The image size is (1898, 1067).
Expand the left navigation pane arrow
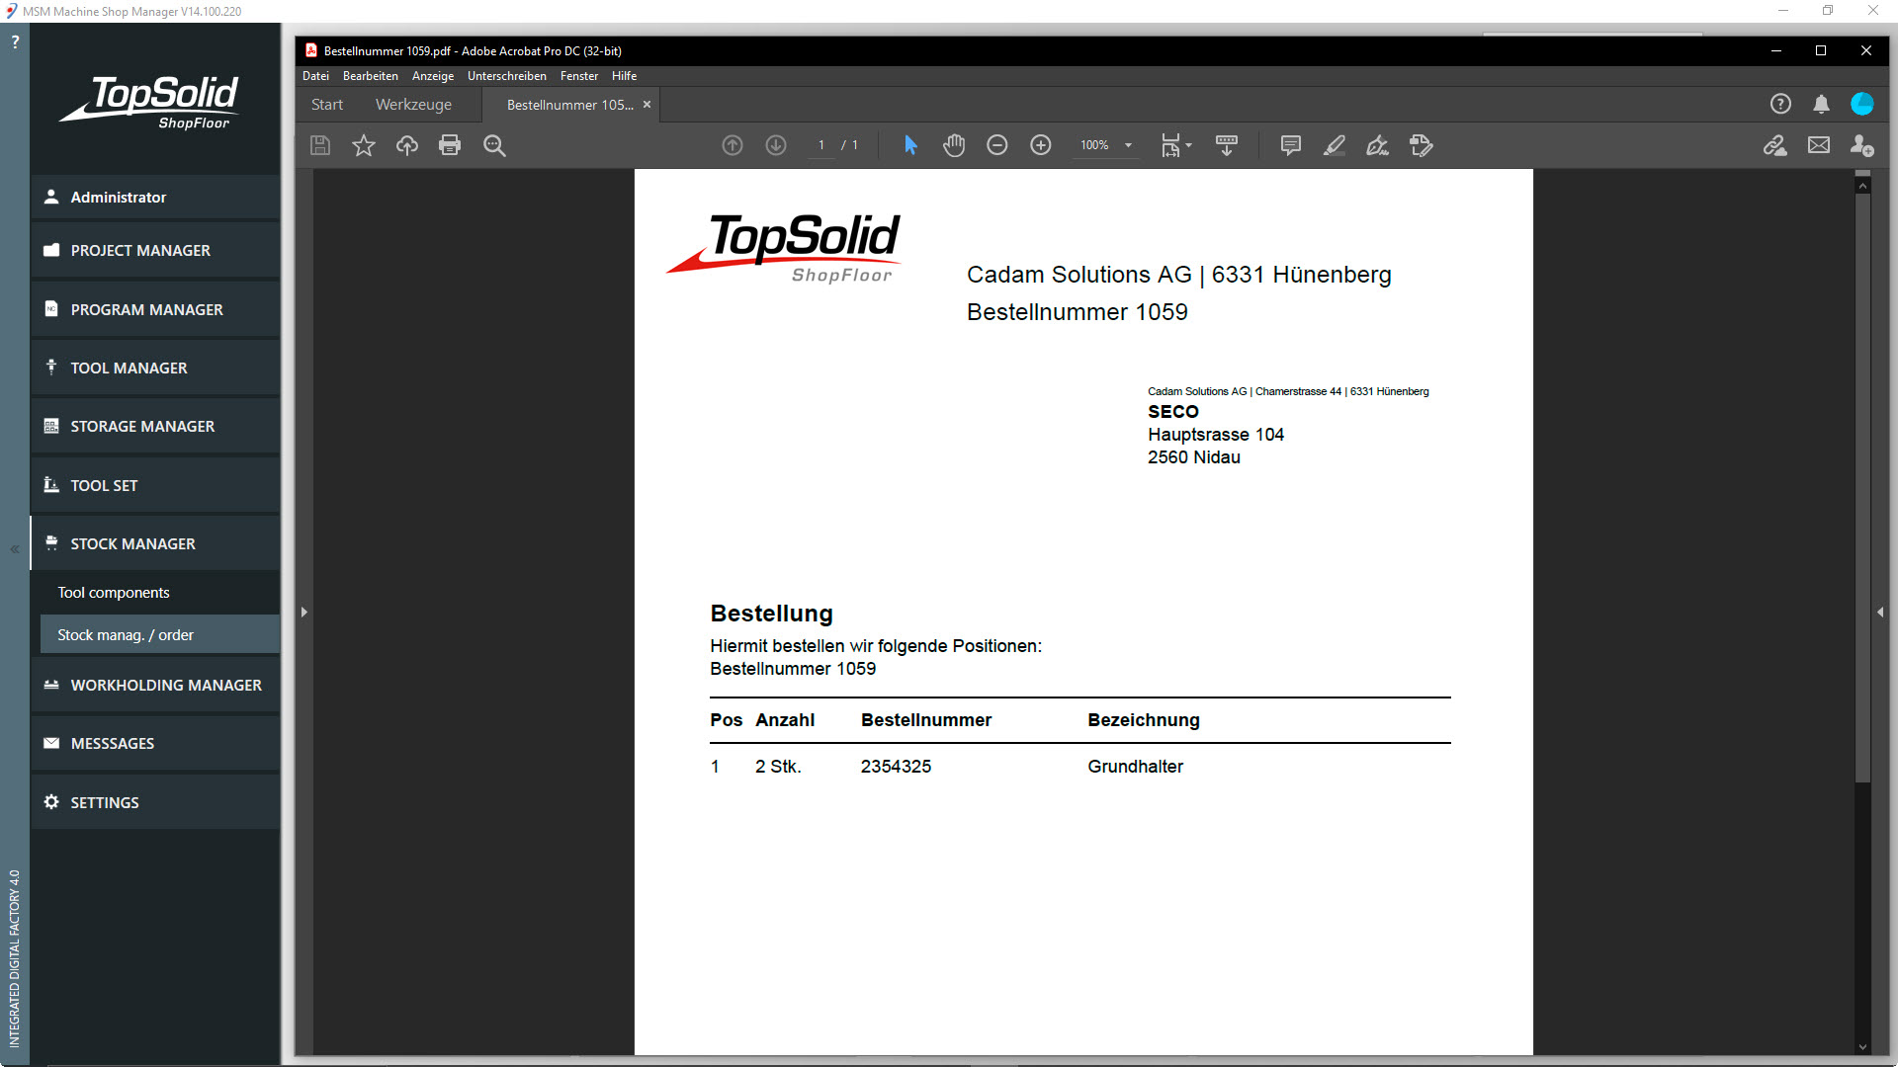pos(303,613)
